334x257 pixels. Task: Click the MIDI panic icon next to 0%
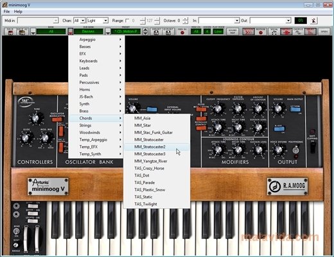pyautogui.click(x=313, y=21)
